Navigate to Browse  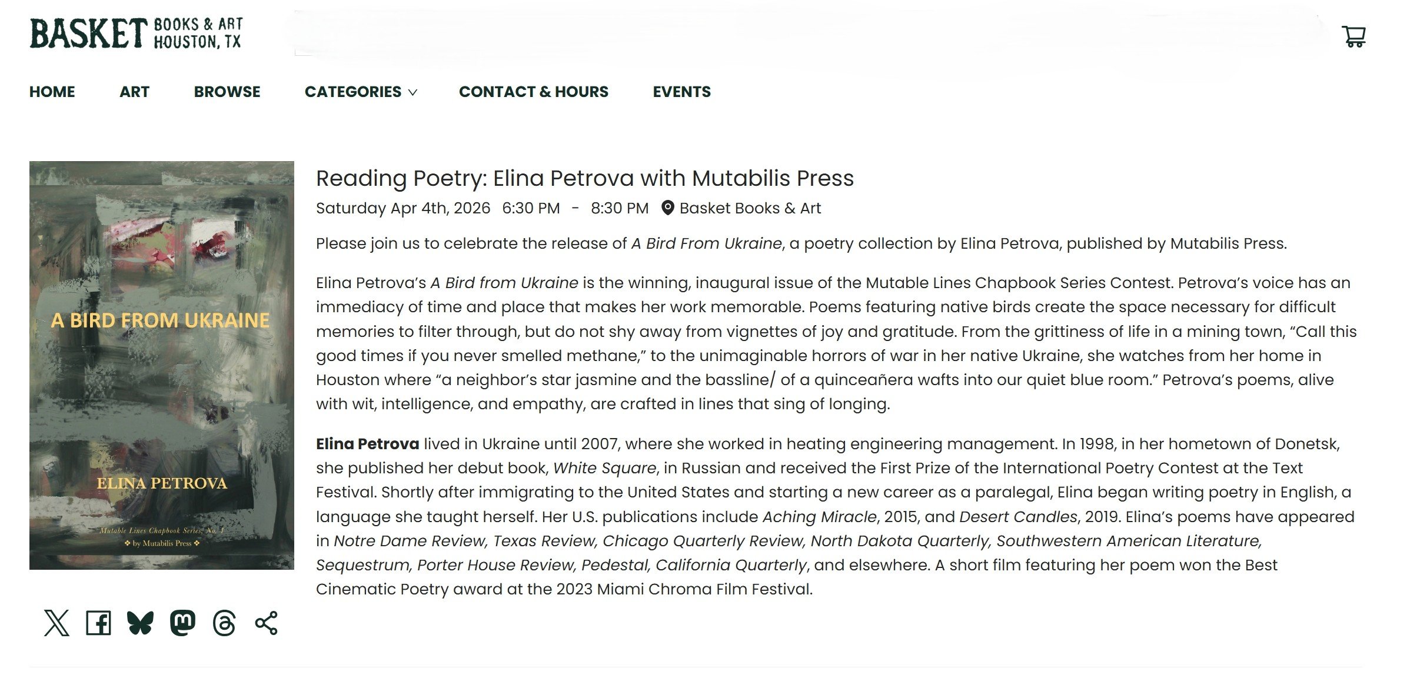(227, 92)
